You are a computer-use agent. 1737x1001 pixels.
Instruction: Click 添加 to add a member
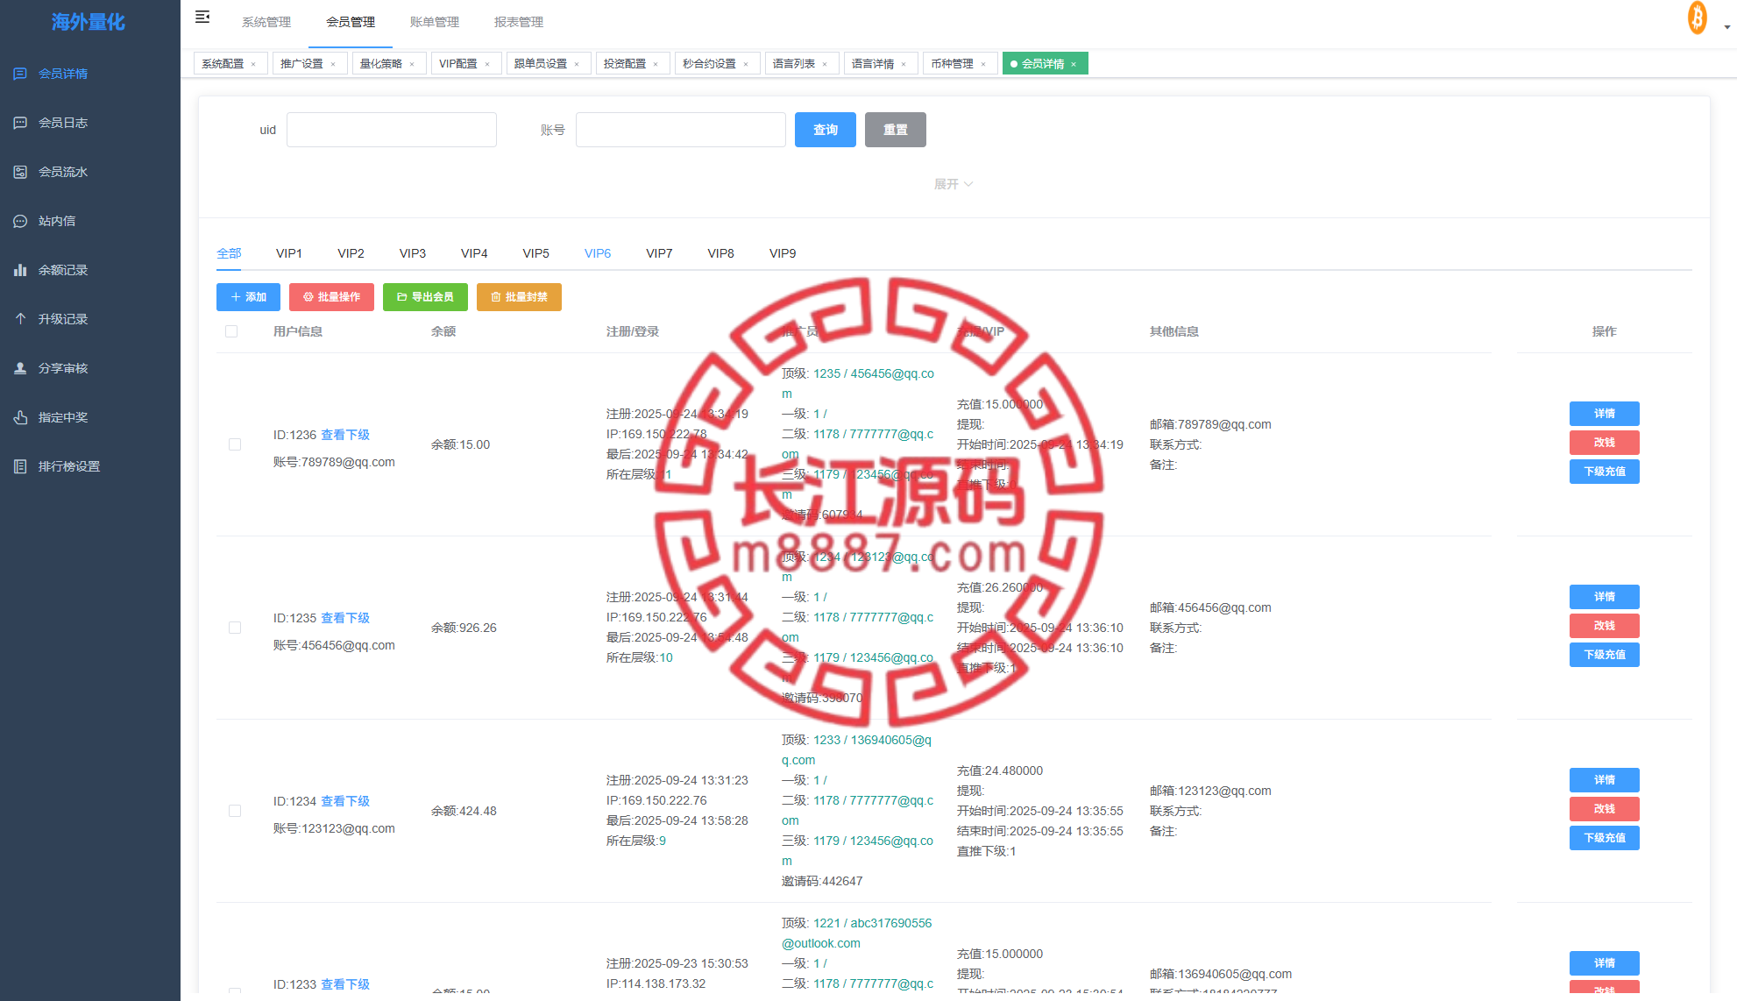click(248, 297)
